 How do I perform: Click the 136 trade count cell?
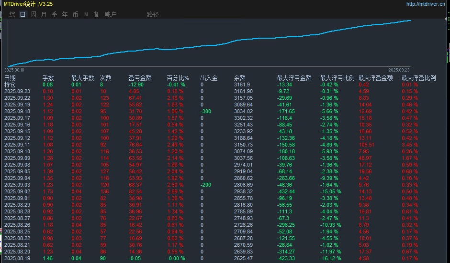(x=104, y=191)
